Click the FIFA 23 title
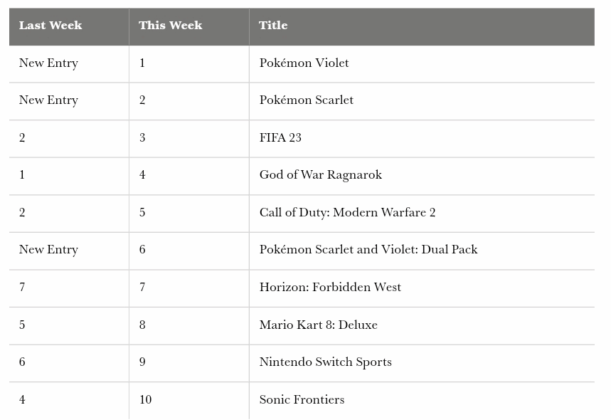The height and width of the screenshot is (420, 611). pos(280,137)
